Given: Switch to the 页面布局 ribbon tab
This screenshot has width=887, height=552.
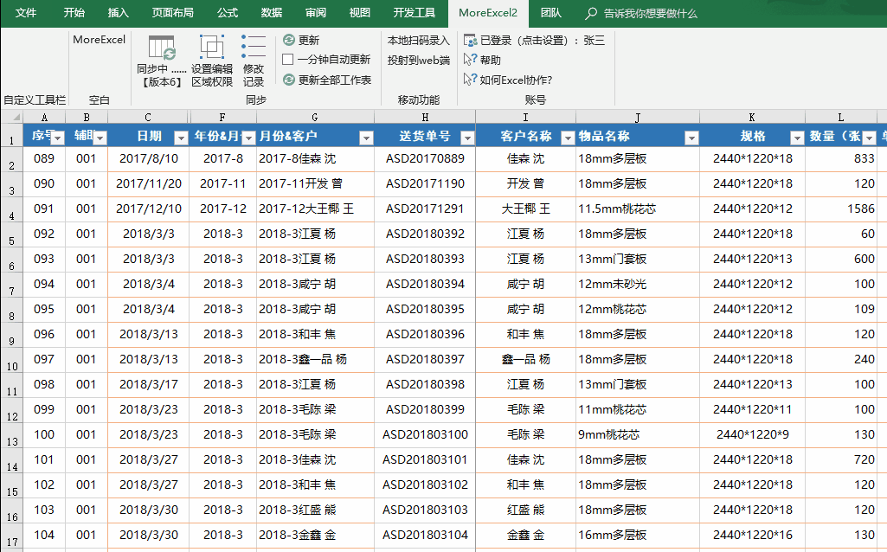Looking at the screenshot, I should click(172, 13).
